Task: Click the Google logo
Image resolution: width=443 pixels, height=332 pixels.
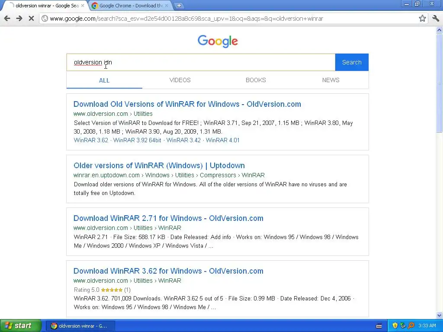Action: click(218, 41)
